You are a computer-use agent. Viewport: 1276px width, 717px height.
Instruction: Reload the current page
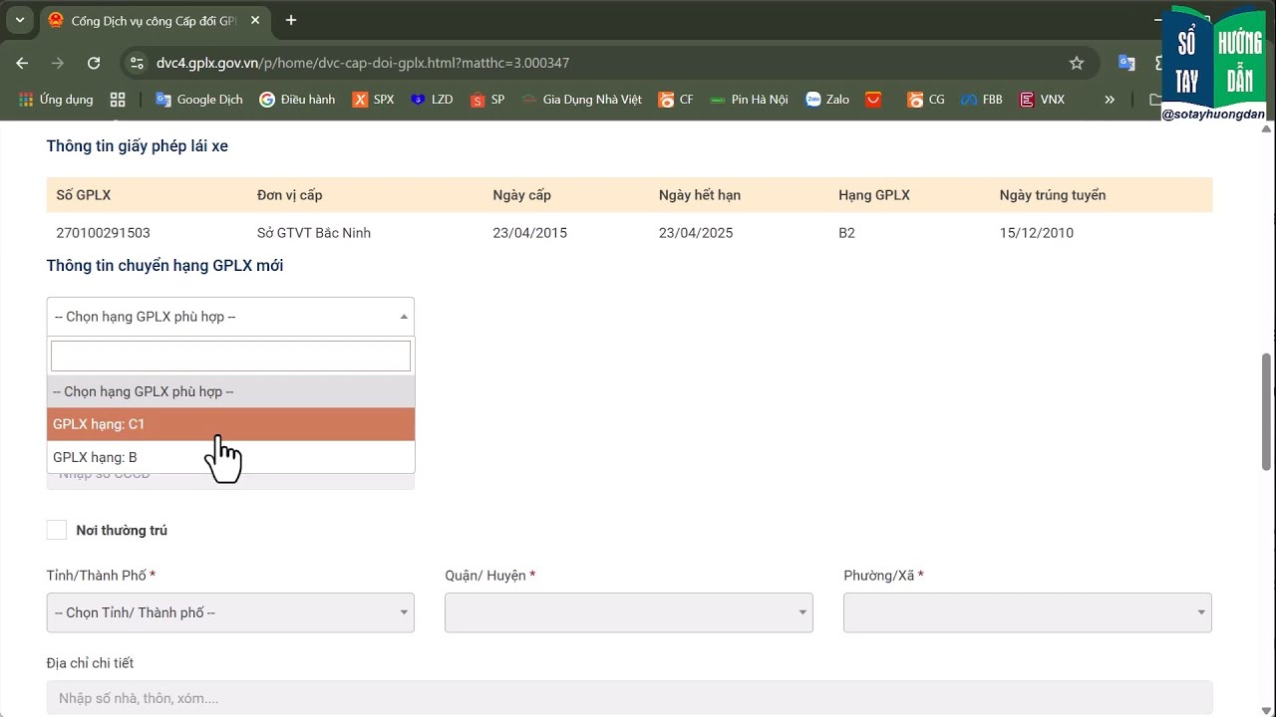click(x=94, y=63)
